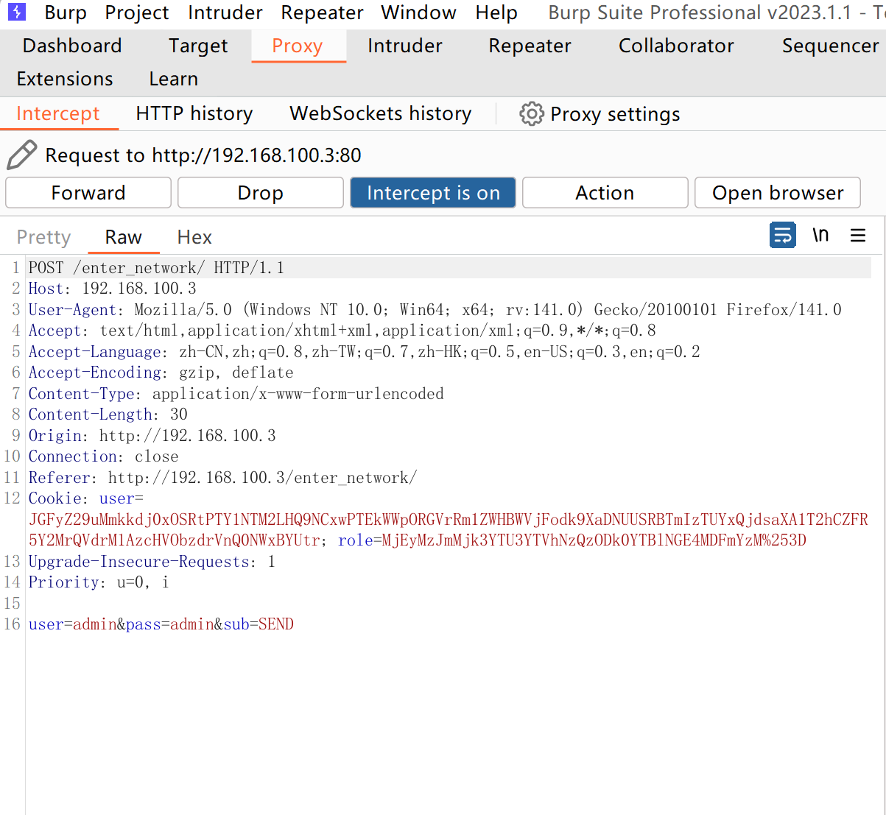Click the role cookie value text

coord(594,540)
